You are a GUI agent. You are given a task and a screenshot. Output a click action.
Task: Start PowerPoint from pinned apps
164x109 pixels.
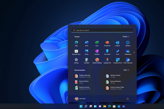(107, 44)
